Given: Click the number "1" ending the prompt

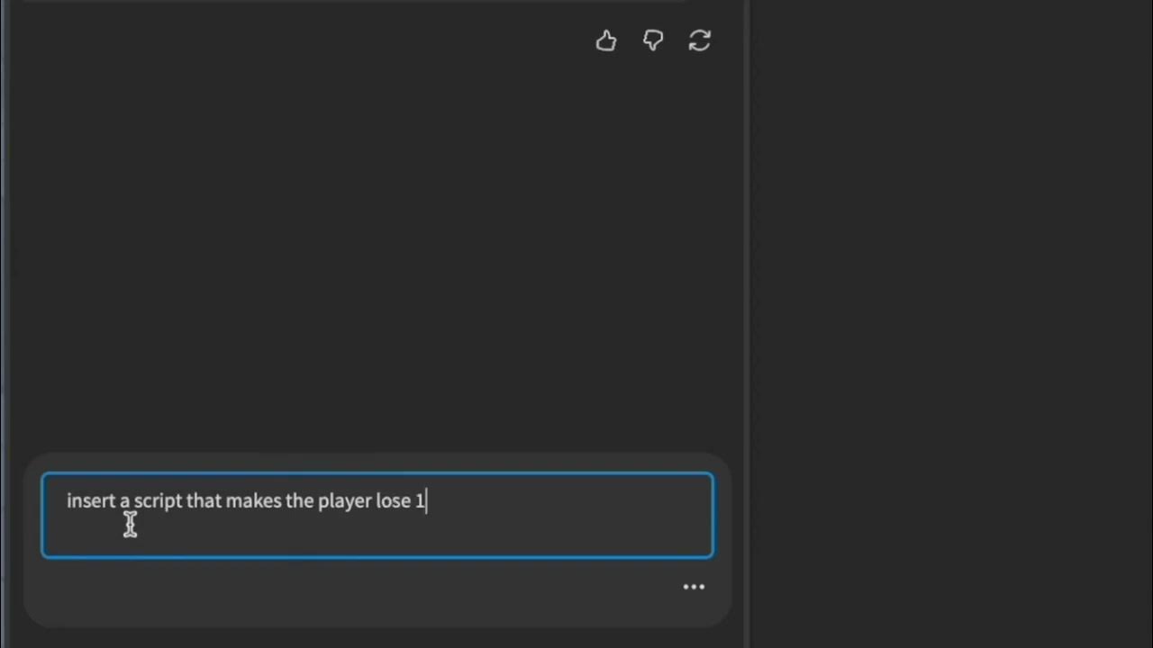Looking at the screenshot, I should pos(419,500).
